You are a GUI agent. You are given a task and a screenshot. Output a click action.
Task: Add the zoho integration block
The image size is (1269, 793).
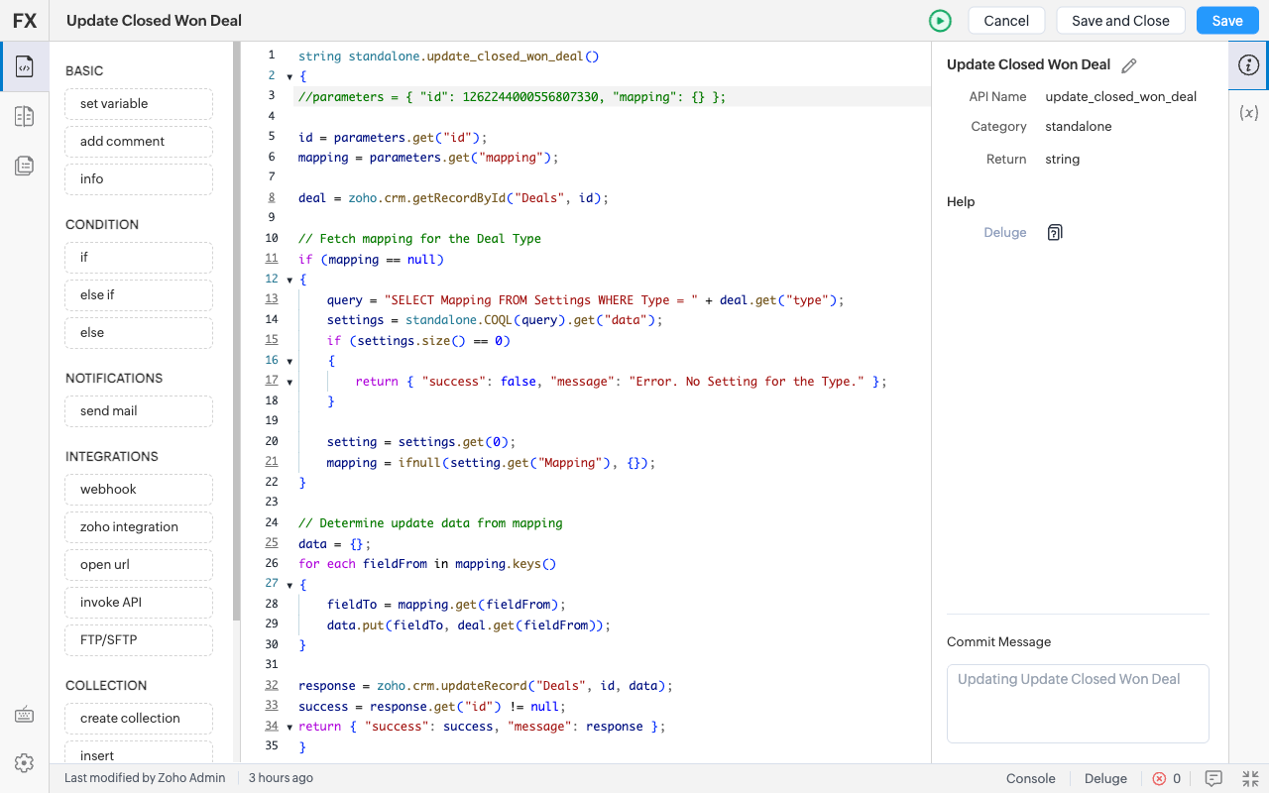point(139,527)
